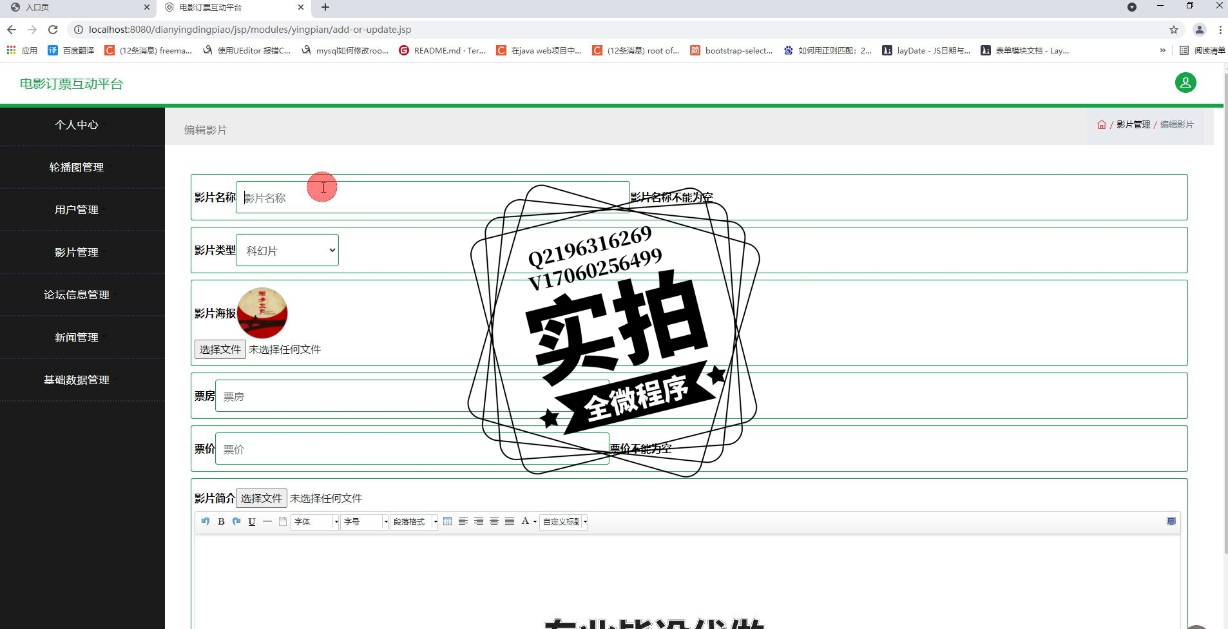1228x629 pixels.
Task: Open Chrome three-dot menu
Action: click(x=1220, y=30)
